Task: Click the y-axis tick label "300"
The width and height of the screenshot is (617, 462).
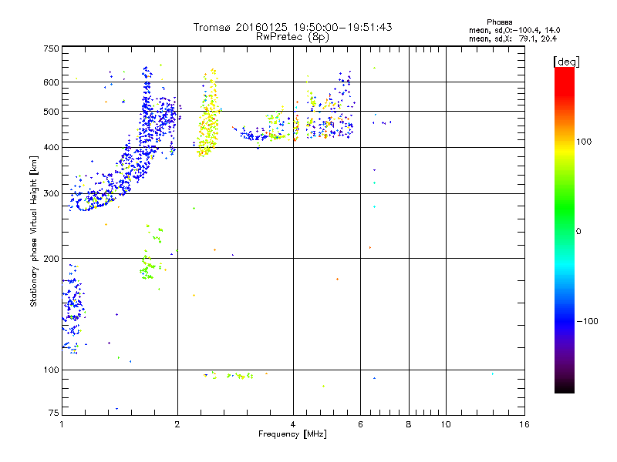Action: click(51, 193)
